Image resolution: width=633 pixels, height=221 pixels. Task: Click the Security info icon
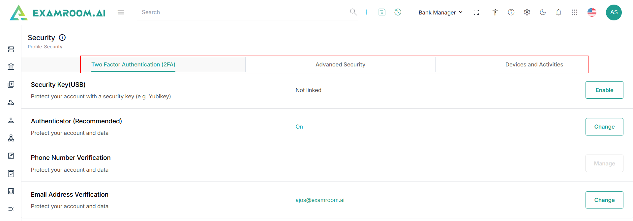coord(62,37)
